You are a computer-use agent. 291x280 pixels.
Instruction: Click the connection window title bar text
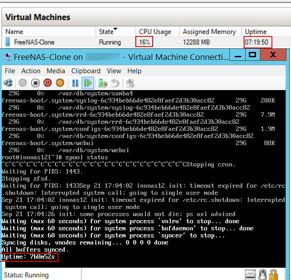click(121, 57)
